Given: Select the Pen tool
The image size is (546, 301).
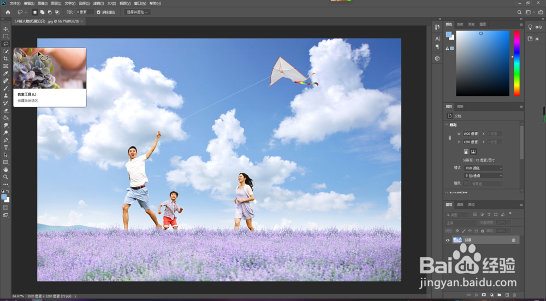Looking at the screenshot, I should 5,140.
